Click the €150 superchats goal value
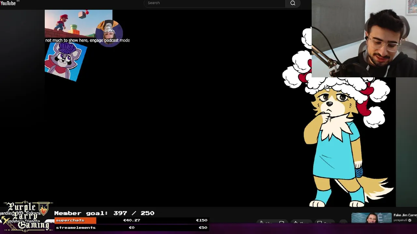This screenshot has height=234, width=417. (201, 220)
